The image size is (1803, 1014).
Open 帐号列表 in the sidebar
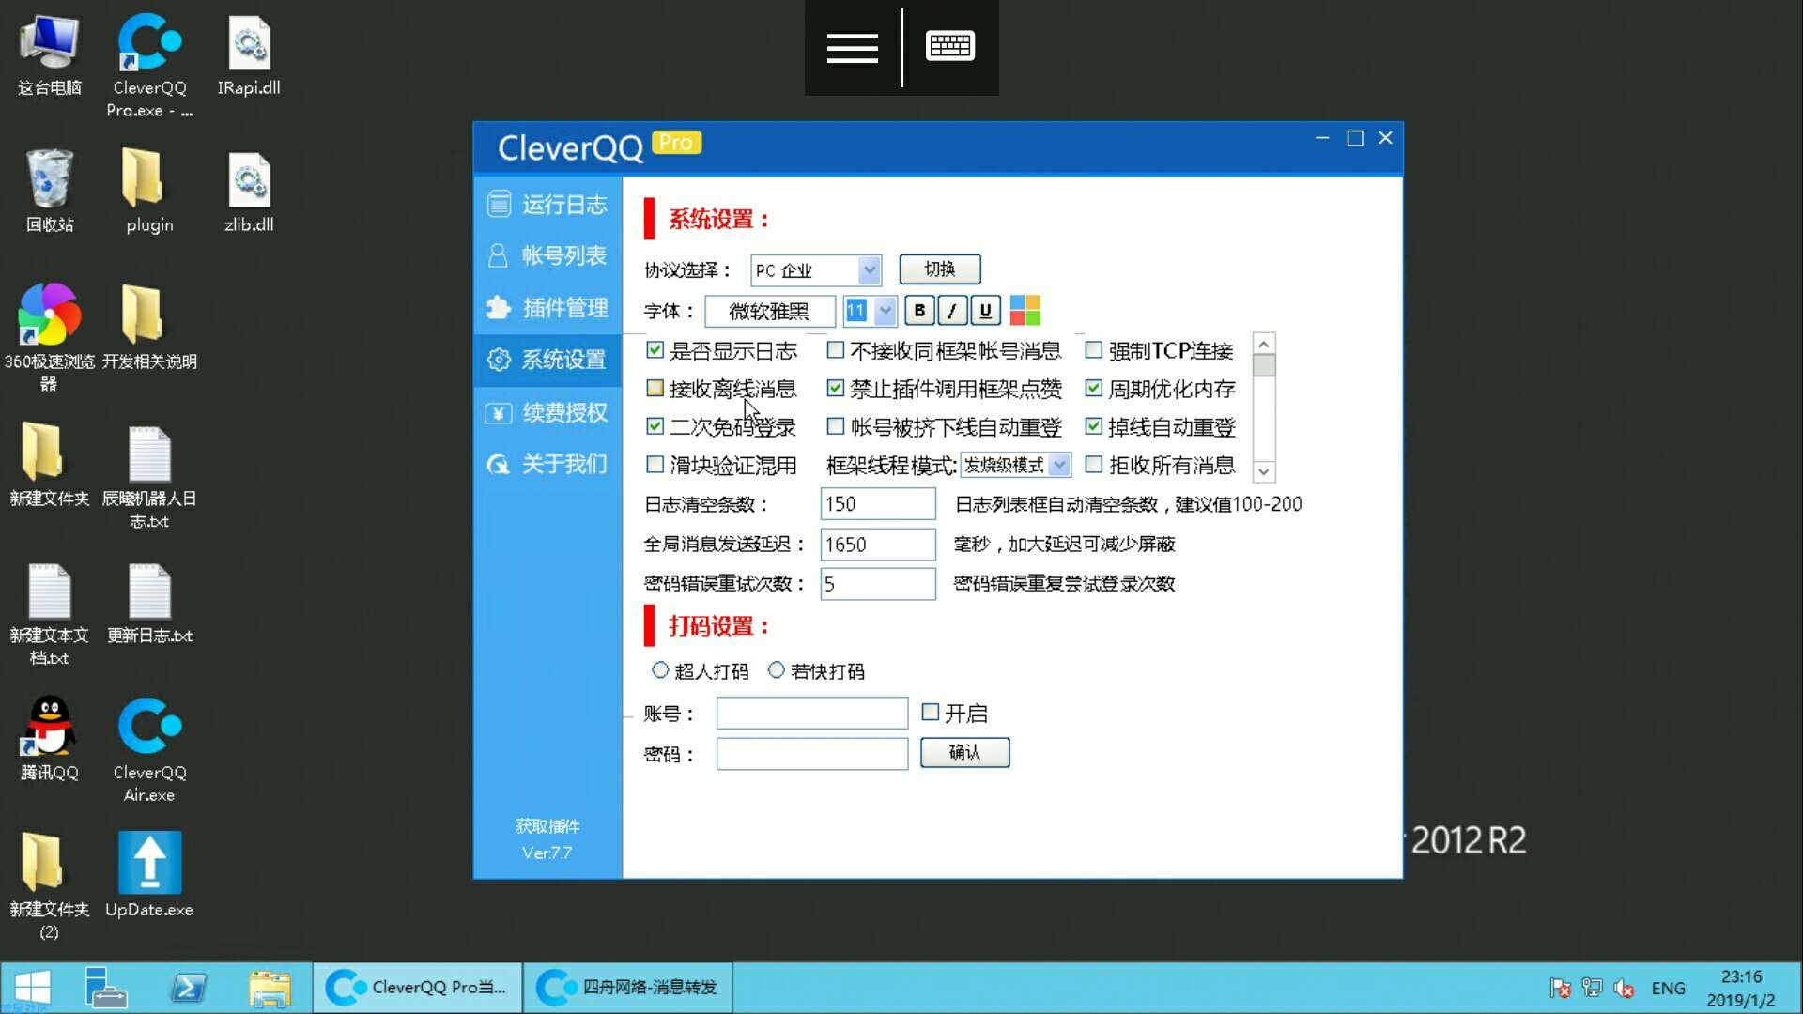[547, 255]
